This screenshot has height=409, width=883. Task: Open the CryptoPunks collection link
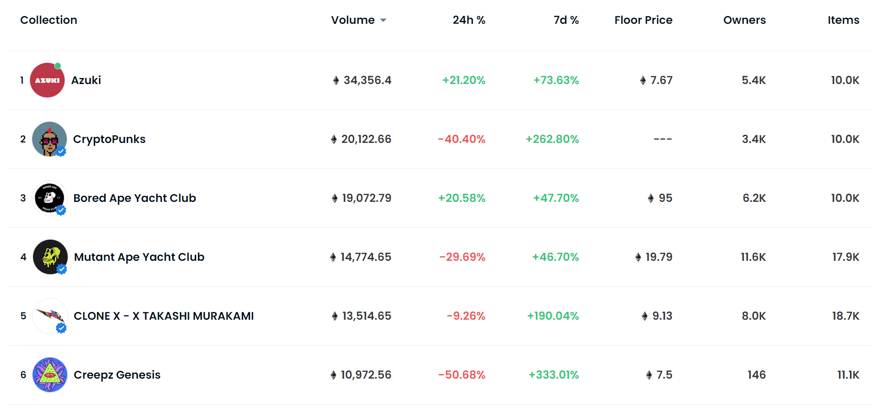coord(109,139)
